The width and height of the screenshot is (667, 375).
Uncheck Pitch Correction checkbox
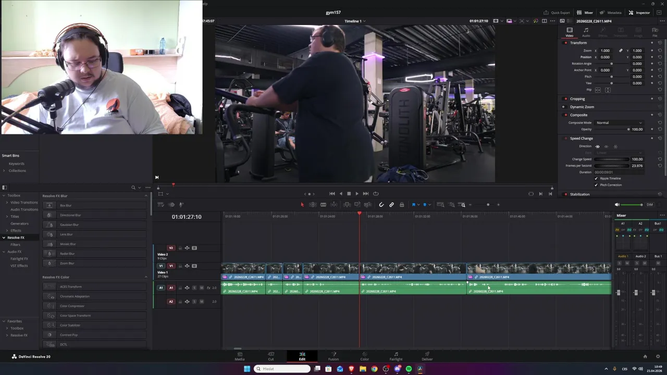coord(596,185)
